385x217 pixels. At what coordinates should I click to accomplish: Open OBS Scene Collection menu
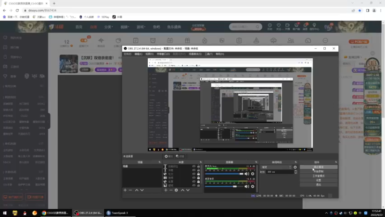[195, 54]
